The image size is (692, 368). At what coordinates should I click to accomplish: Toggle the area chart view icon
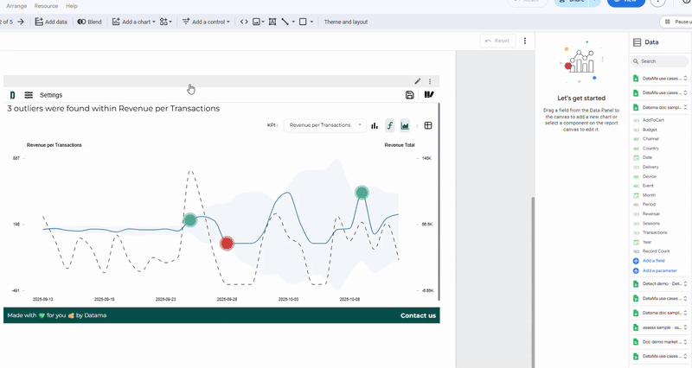coord(405,125)
